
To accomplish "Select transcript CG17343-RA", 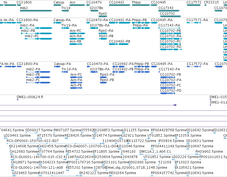I will coord(169,25).
